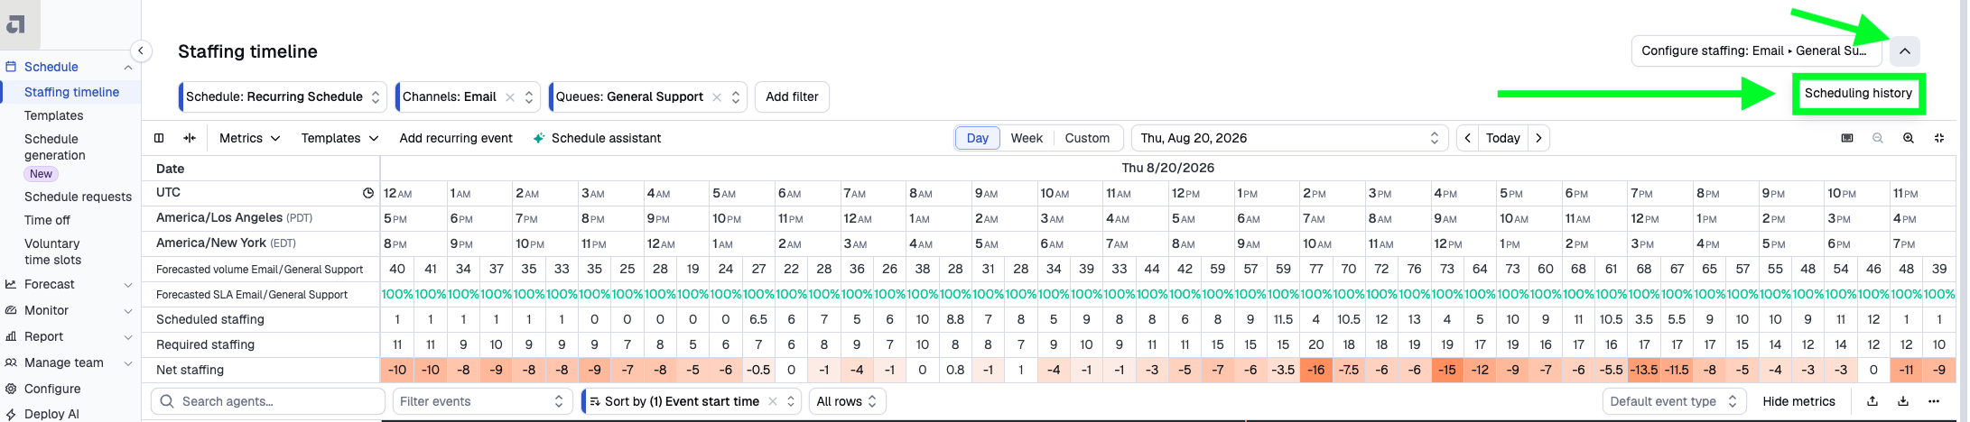This screenshot has height=422, width=1970.
Task: Open the Metrics dropdown
Action: tap(249, 138)
